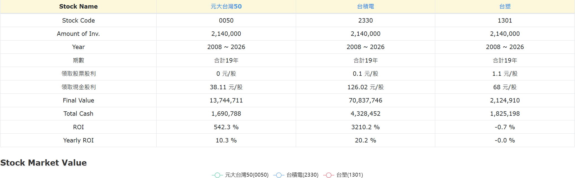Select final value 70,837,746

(x=365, y=100)
